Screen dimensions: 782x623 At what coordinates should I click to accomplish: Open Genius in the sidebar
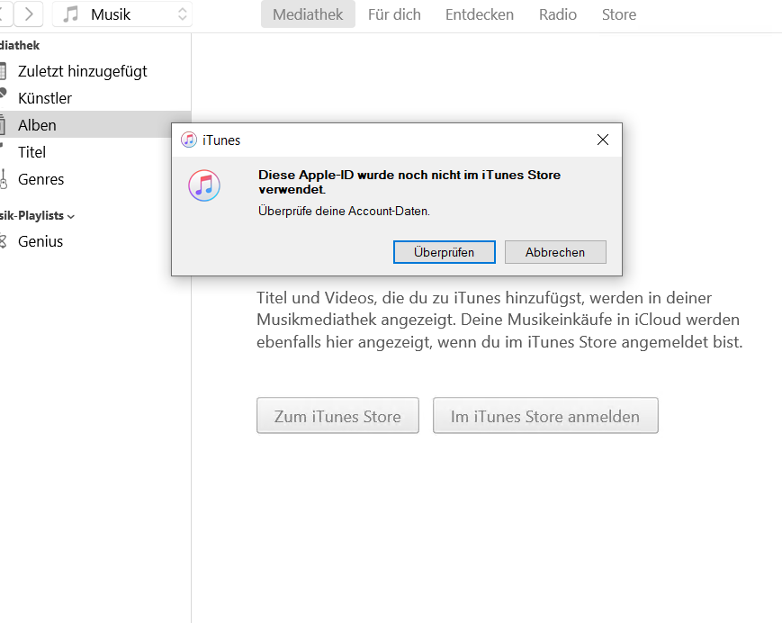94,241
